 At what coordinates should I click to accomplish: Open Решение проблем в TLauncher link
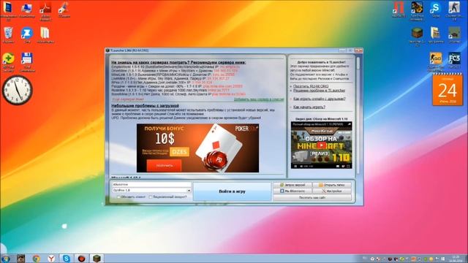coord(319,91)
